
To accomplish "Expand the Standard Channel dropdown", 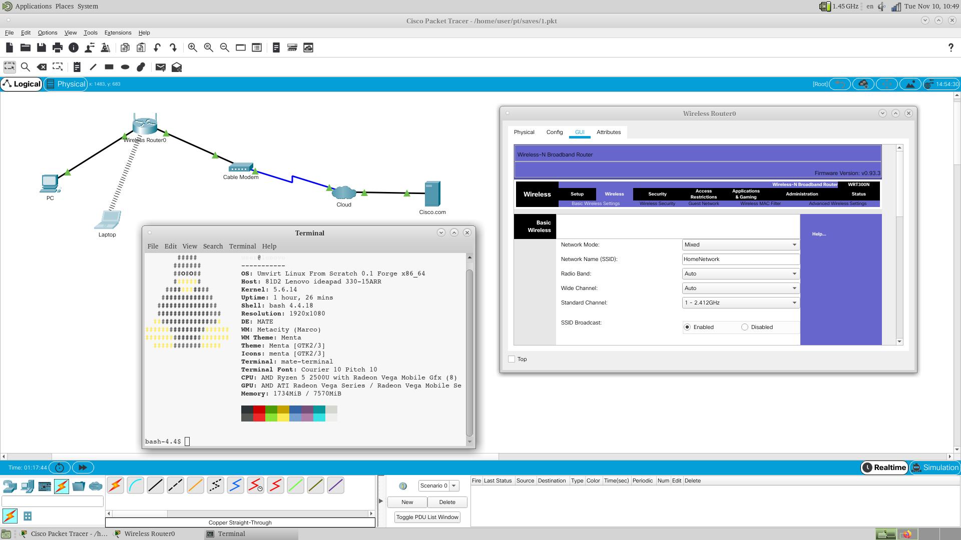I will click(x=740, y=302).
